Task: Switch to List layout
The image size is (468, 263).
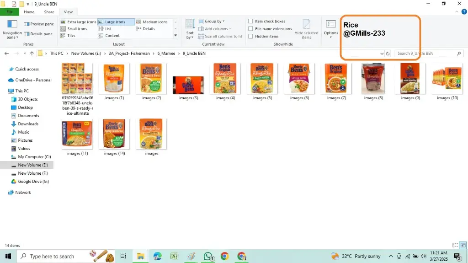Action: pos(105,29)
